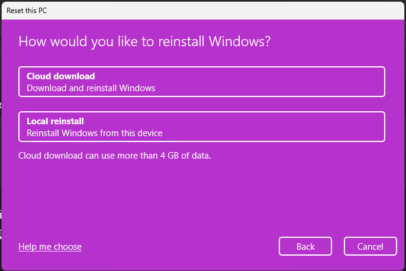Click 'Reset' in the window title
Viewport: 406px width, 271px height.
pos(15,10)
